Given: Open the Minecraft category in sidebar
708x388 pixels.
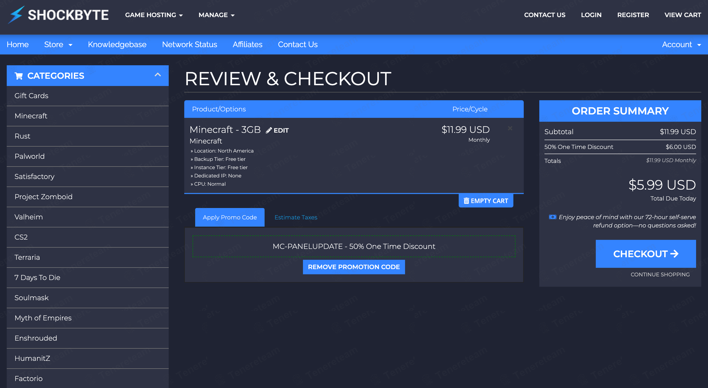Looking at the screenshot, I should click(x=88, y=116).
